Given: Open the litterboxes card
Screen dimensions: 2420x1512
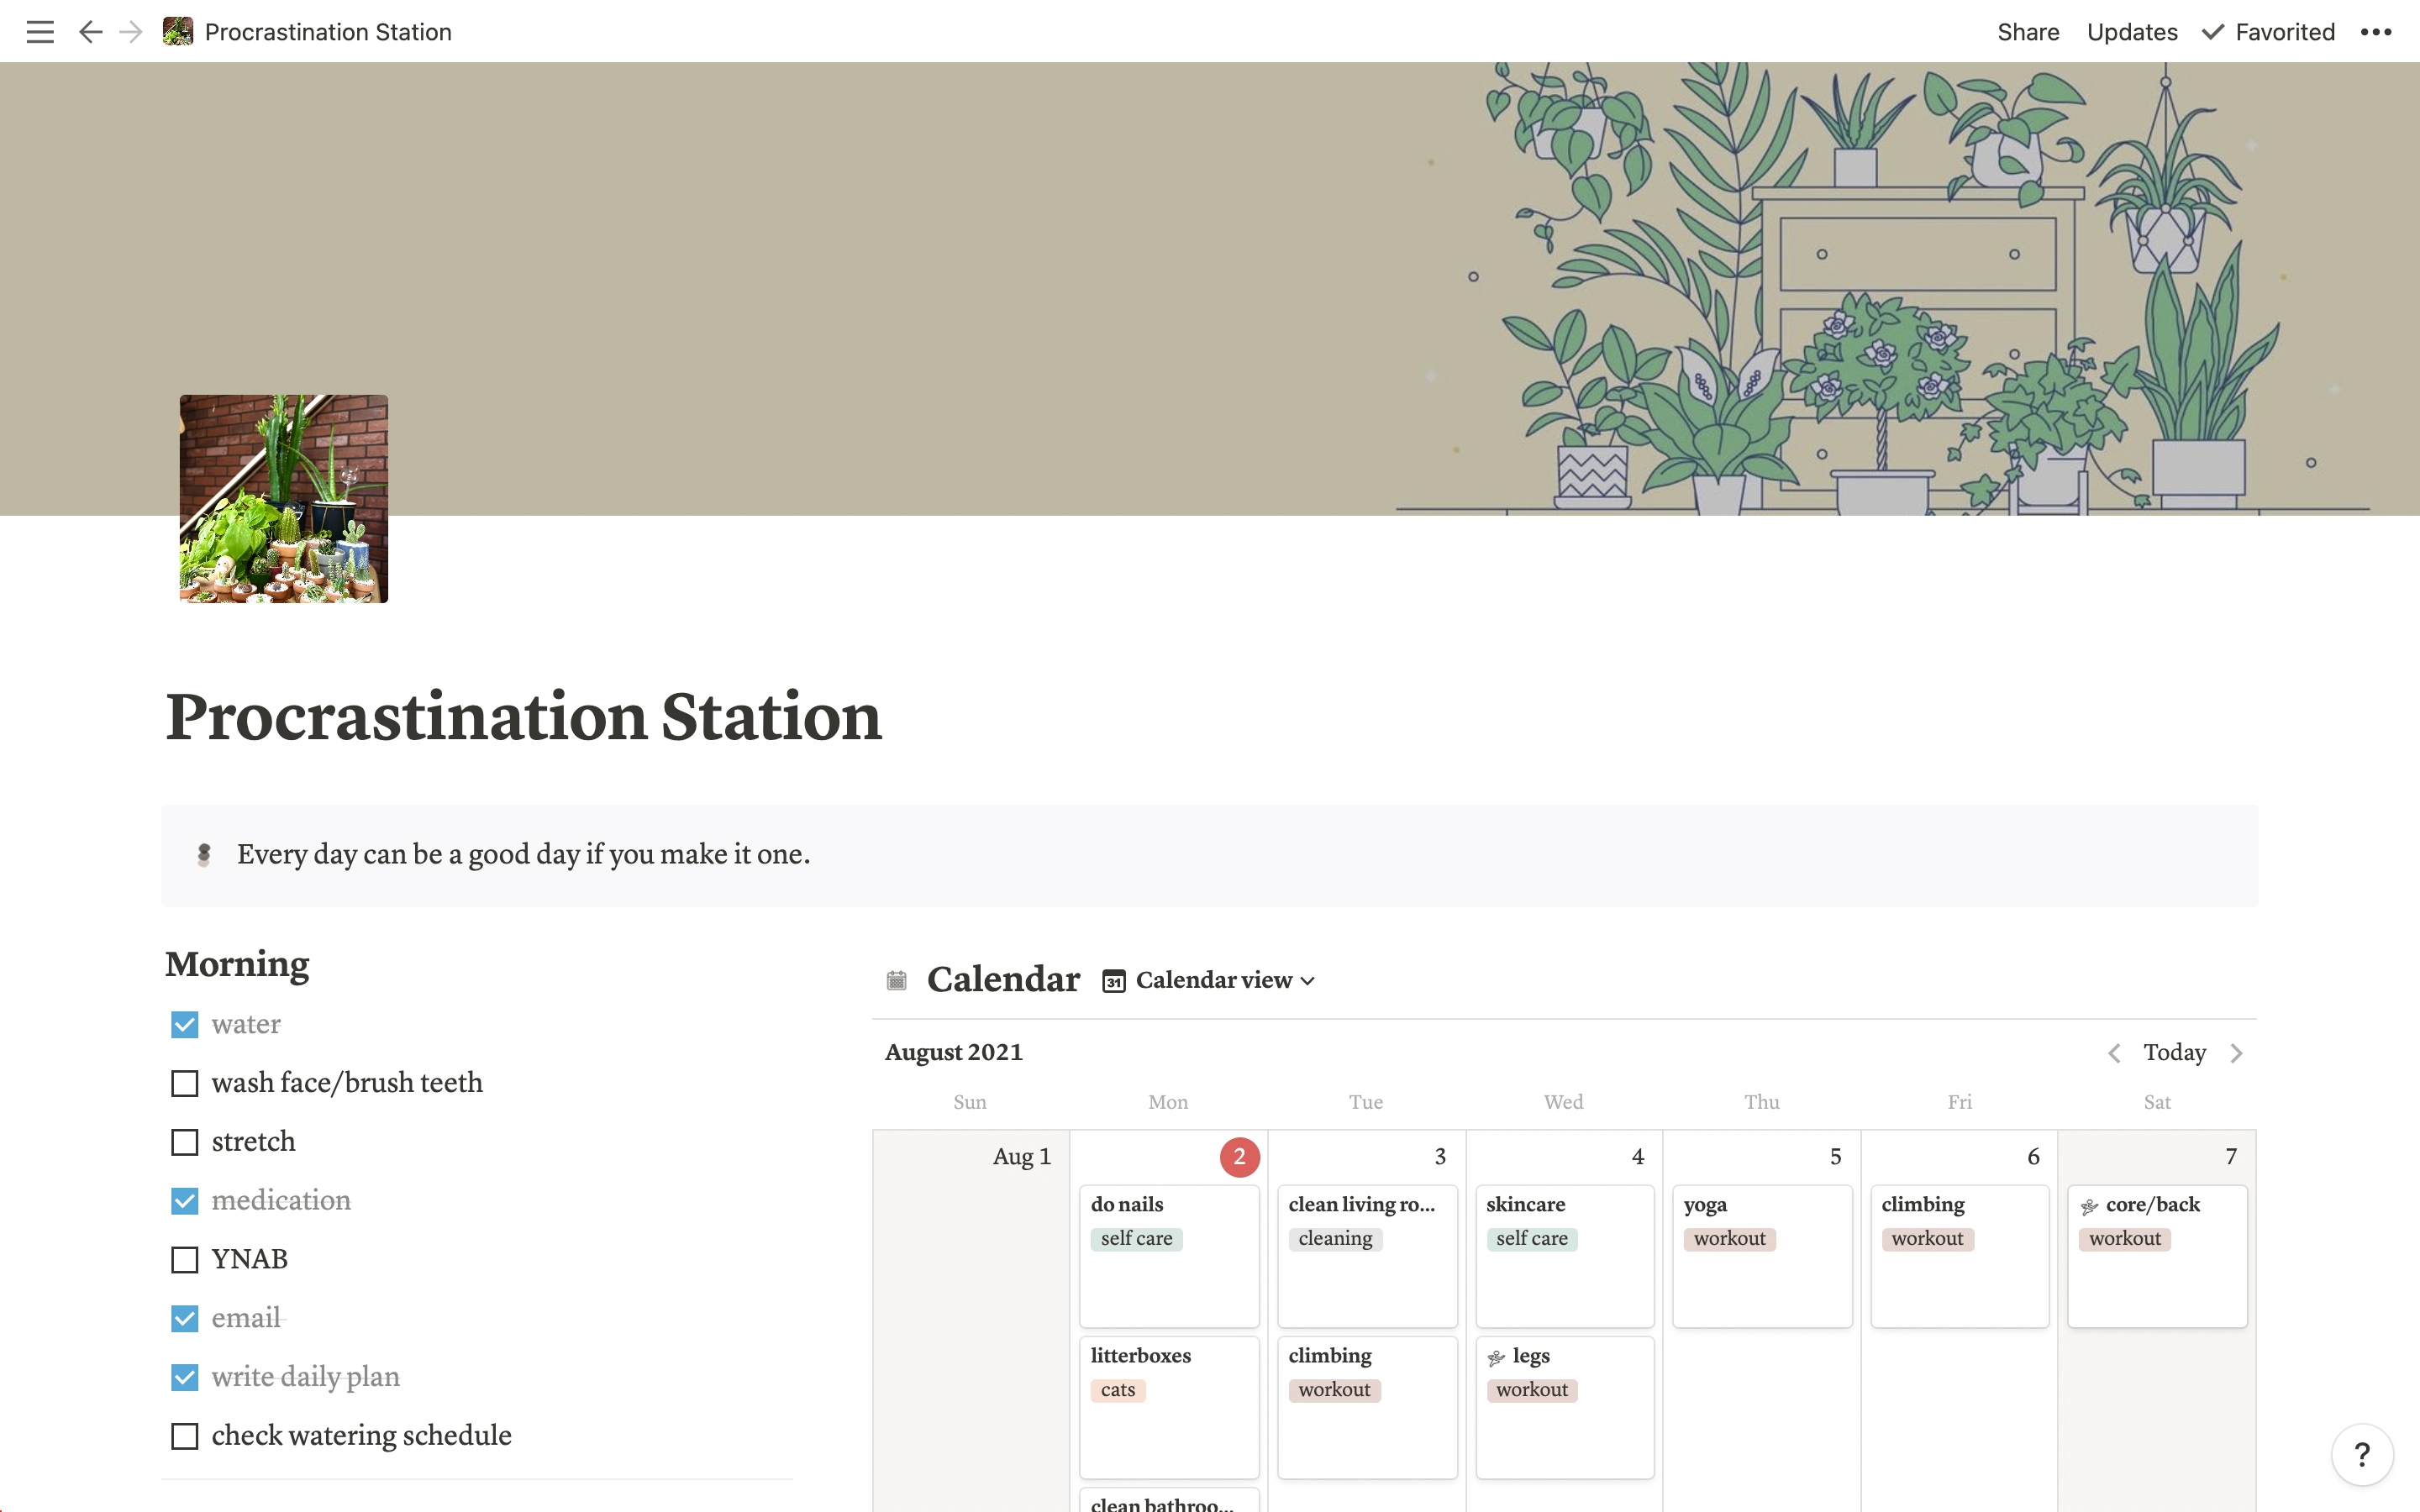Looking at the screenshot, I should point(1169,1407).
